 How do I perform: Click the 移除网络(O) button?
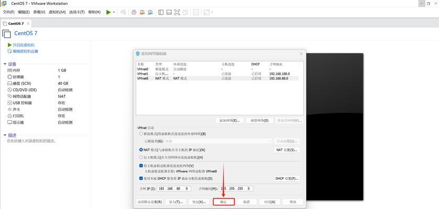click(259, 120)
